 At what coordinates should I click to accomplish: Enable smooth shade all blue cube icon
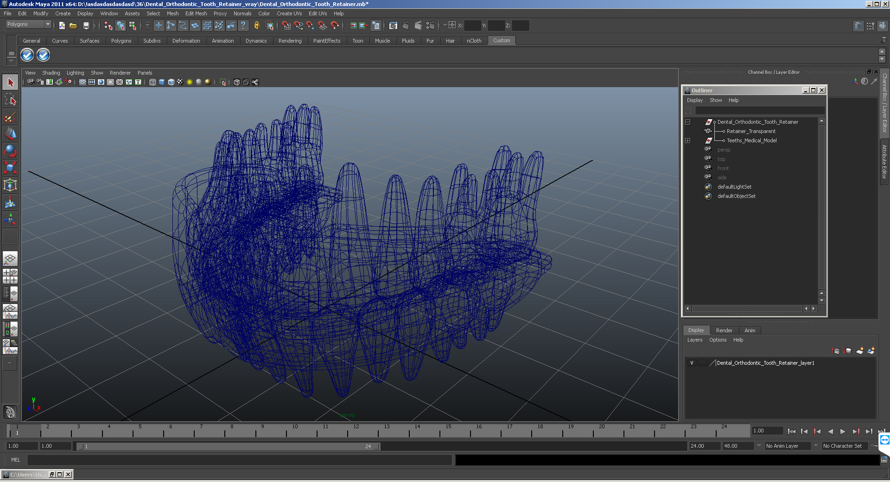(x=162, y=82)
